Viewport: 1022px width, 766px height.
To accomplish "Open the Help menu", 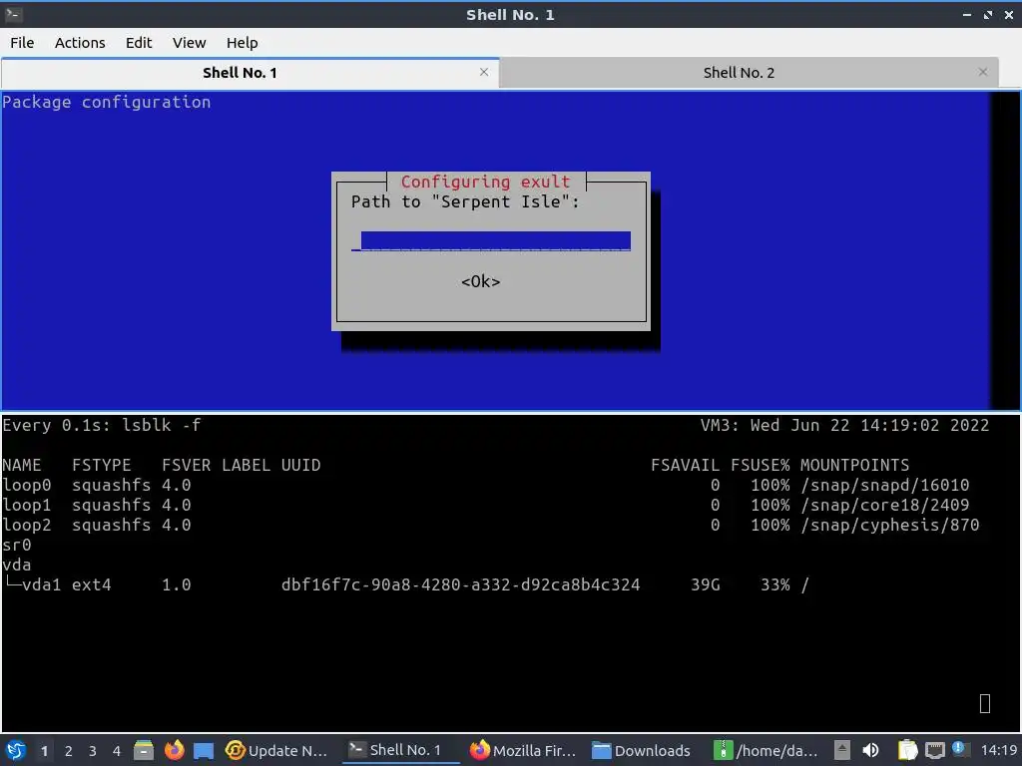I will click(242, 43).
